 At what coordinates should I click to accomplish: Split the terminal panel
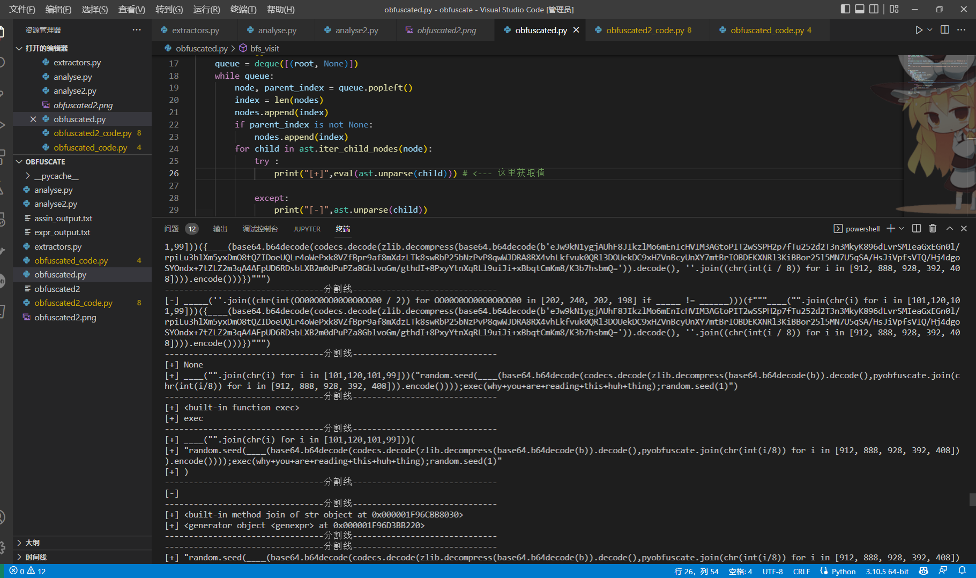(917, 229)
